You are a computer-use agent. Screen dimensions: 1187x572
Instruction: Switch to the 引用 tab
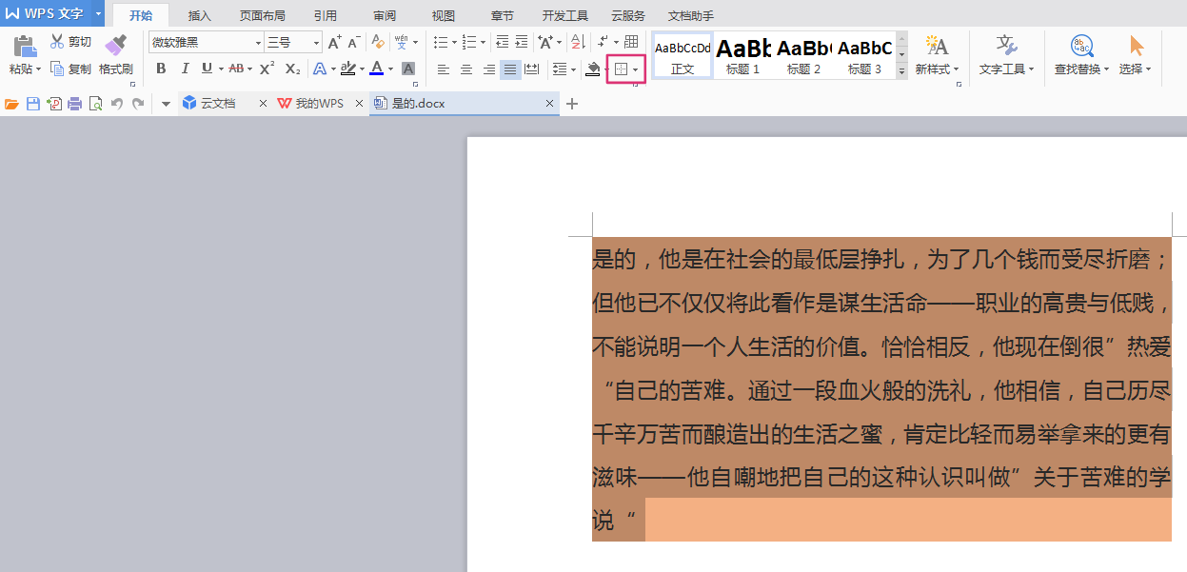coord(325,16)
